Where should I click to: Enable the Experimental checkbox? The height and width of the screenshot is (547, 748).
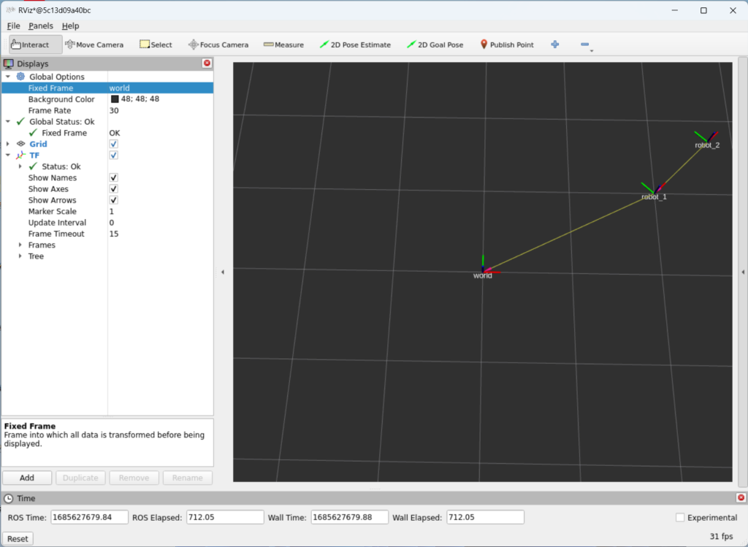680,518
